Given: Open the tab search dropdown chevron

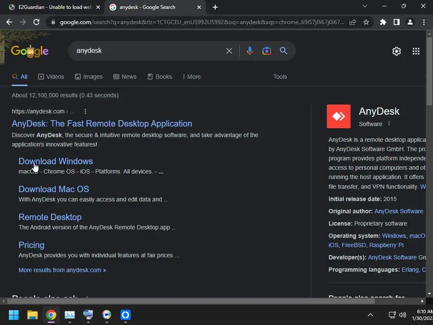Looking at the screenshot, I should pyautogui.click(x=365, y=6).
